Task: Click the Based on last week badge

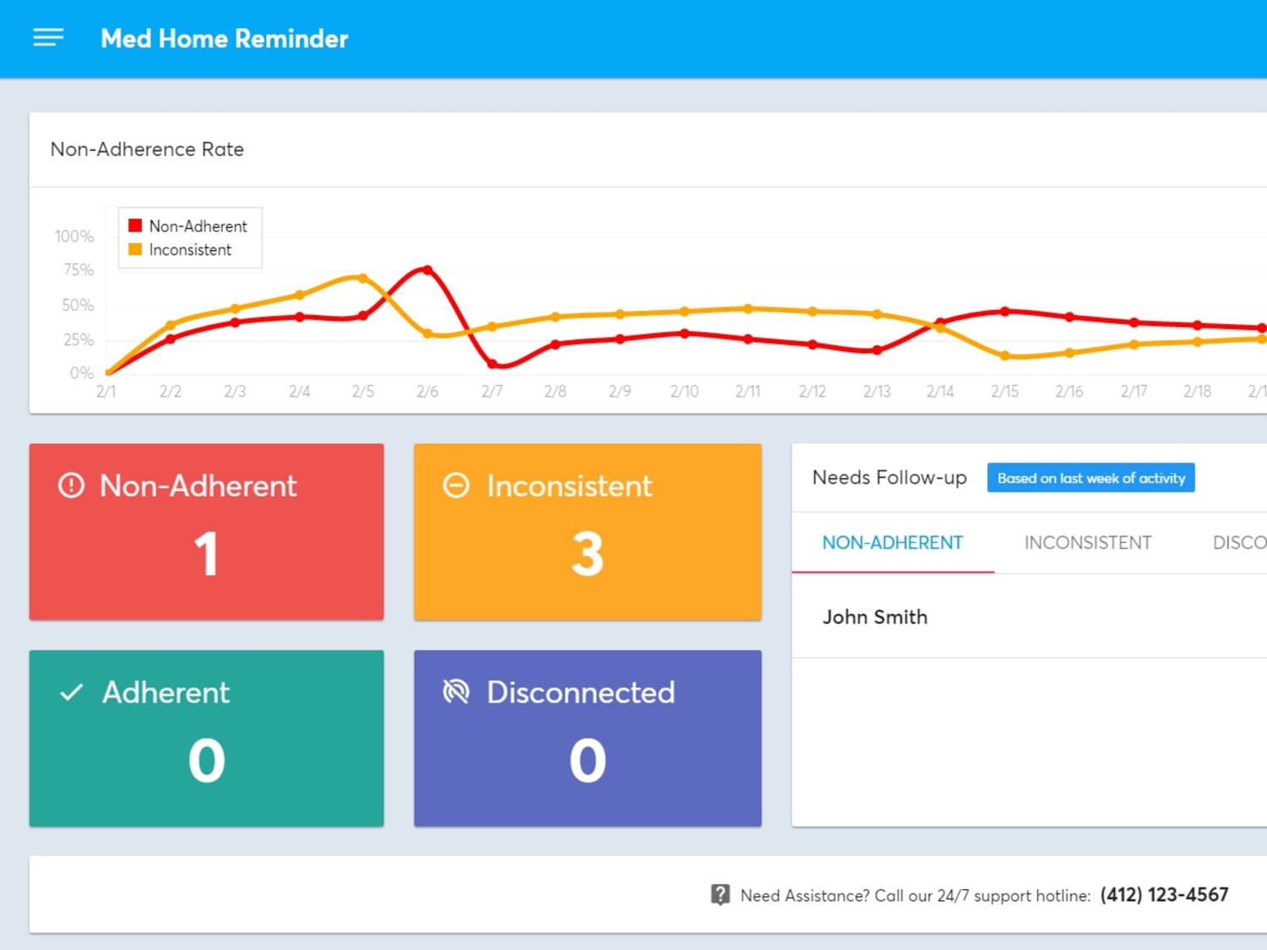Action: tap(1090, 478)
